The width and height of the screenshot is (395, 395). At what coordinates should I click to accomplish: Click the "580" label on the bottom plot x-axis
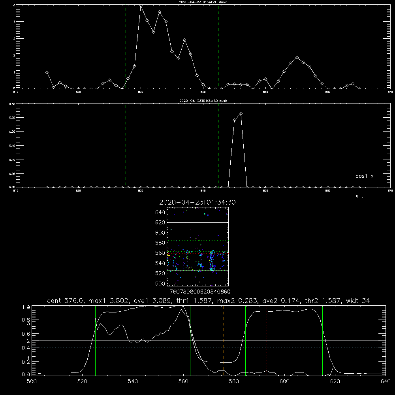pos(234,382)
